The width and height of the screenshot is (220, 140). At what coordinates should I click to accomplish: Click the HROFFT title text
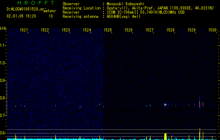[x=36, y=3]
